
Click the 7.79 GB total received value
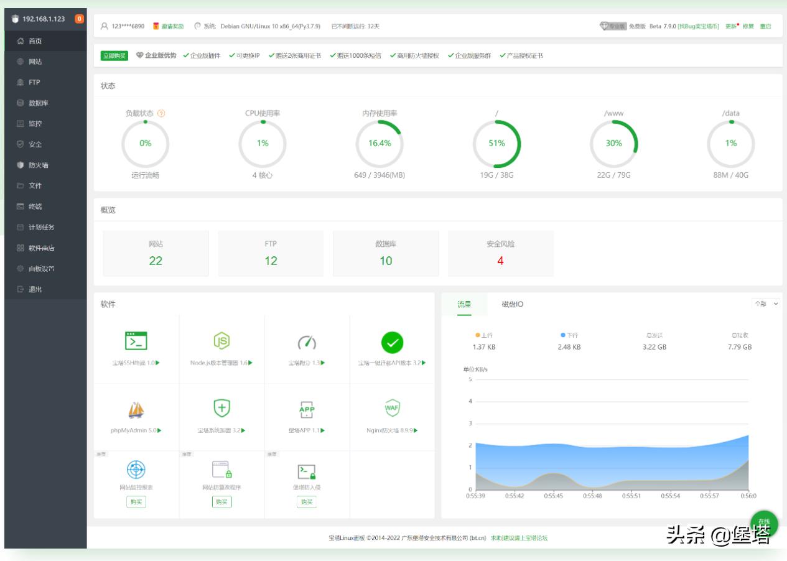[740, 347]
